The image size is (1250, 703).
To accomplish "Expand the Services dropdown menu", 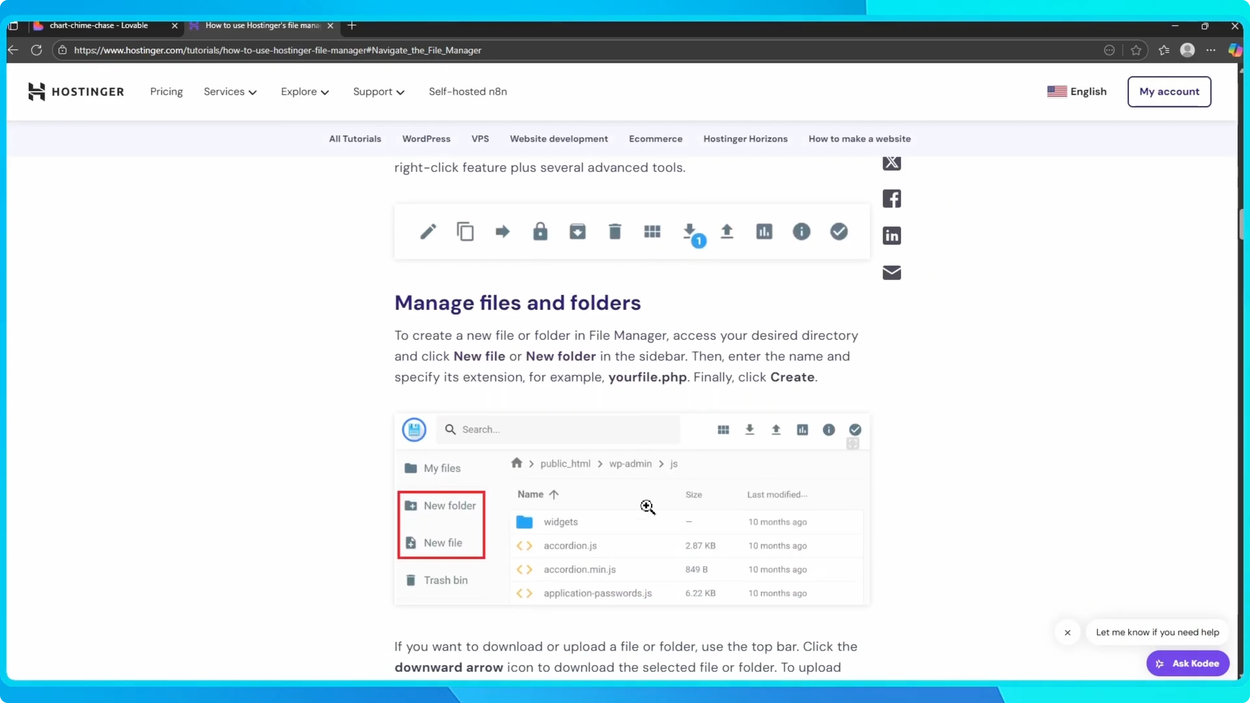I will (230, 92).
